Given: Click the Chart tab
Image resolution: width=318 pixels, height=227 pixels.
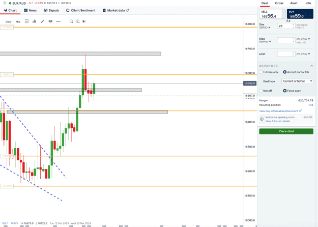Looking at the screenshot, I should pos(10,10).
